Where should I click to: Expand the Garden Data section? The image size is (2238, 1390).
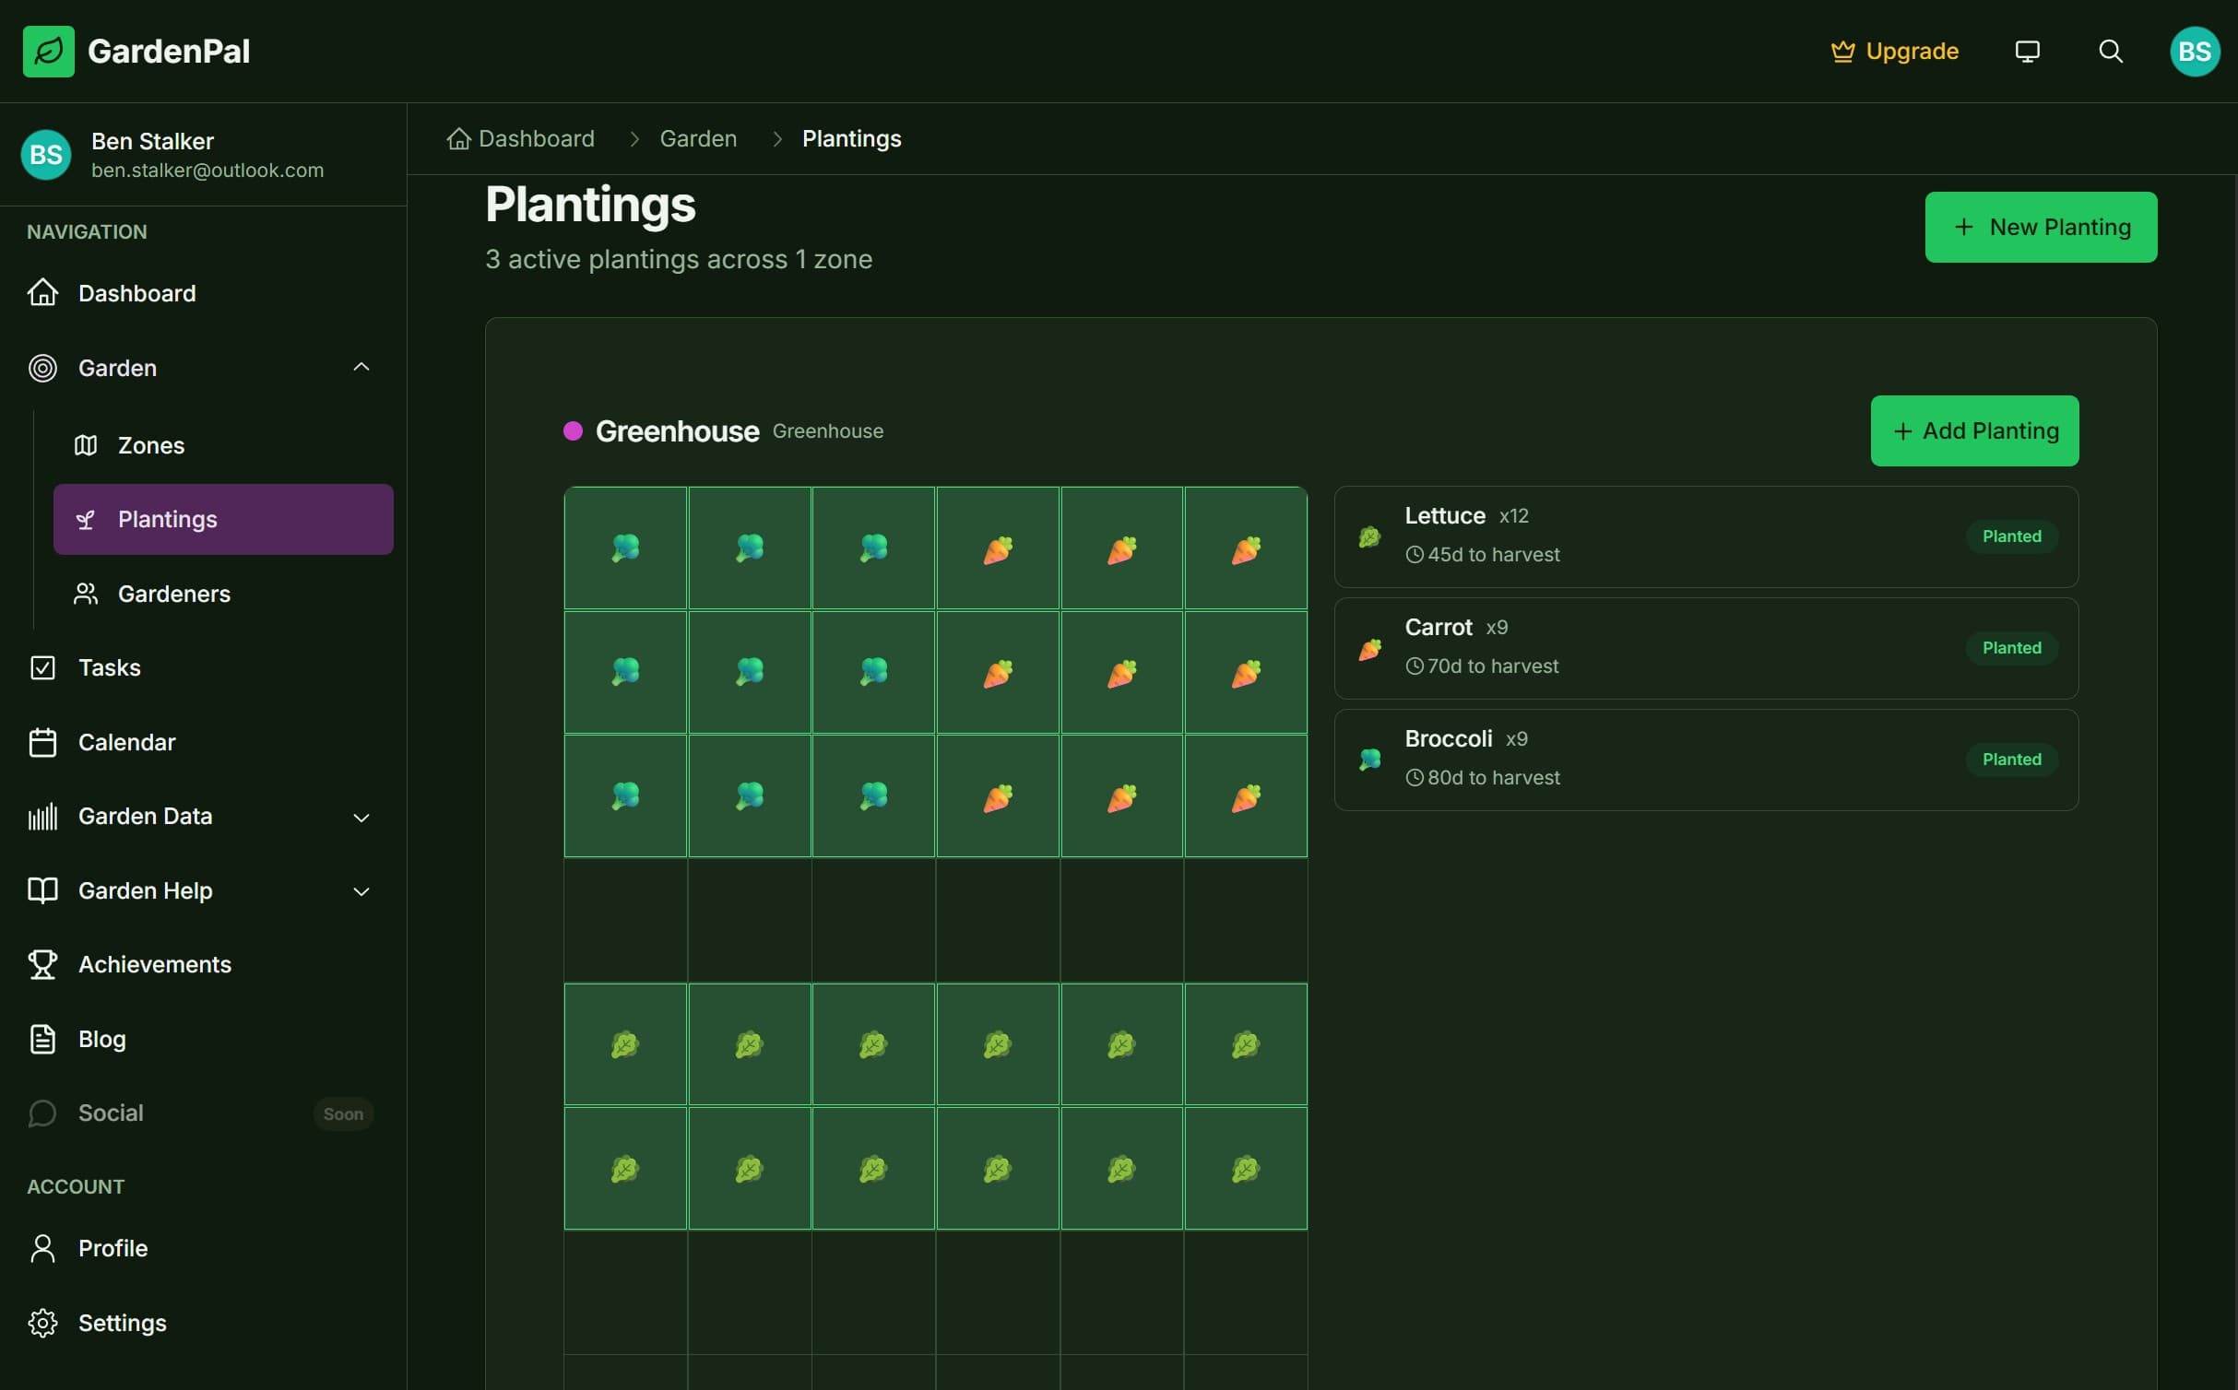(x=361, y=817)
